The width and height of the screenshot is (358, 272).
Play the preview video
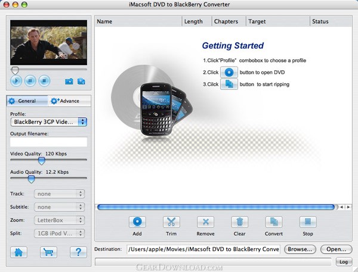tap(16, 81)
